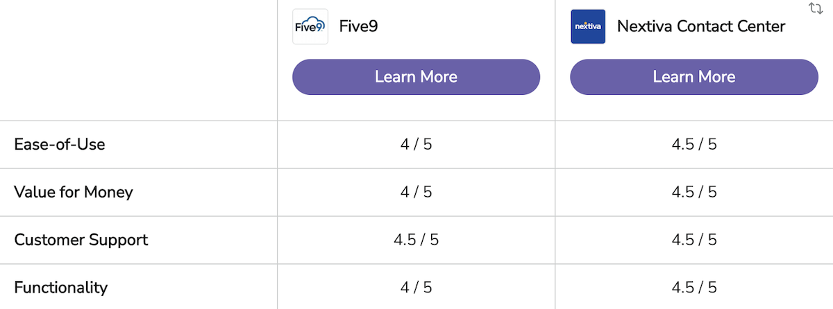The height and width of the screenshot is (309, 833).
Task: Click the empty header cell above row labels
Action: click(138, 60)
